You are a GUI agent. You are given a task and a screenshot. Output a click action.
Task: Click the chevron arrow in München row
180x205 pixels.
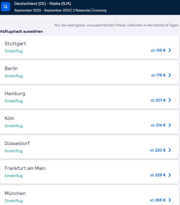click(x=170, y=200)
